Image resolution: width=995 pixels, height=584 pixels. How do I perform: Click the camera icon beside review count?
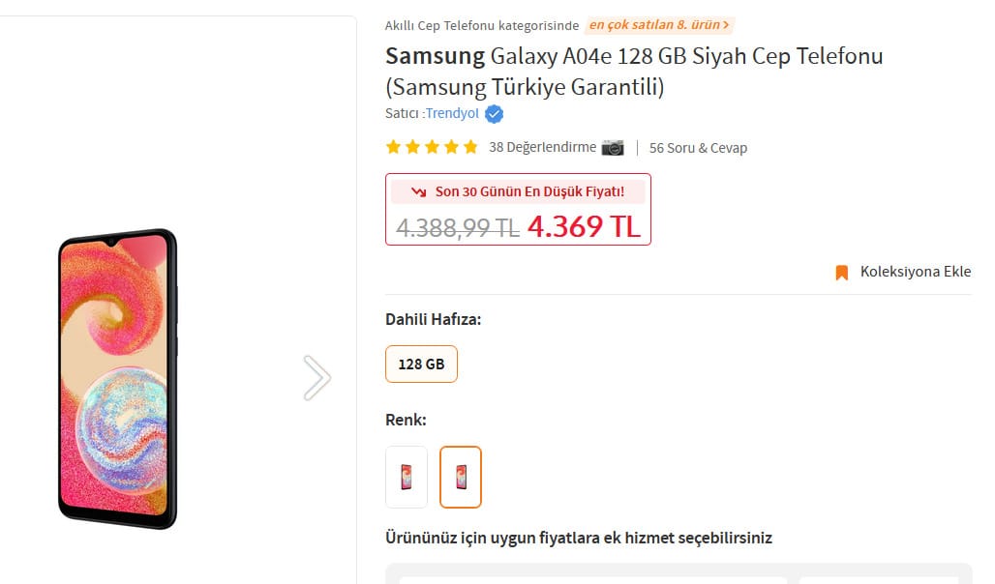[x=613, y=148]
